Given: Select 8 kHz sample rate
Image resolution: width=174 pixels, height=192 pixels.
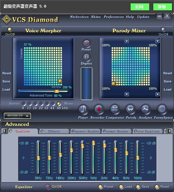Looking at the screenshot, I should pos(23,104).
